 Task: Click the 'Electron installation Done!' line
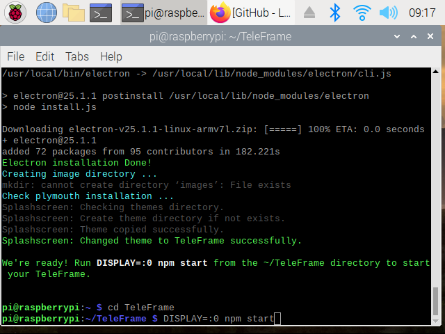(76, 163)
